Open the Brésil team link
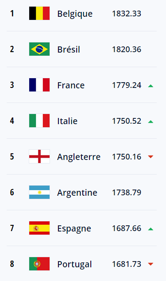166x281 pixels. (69, 49)
